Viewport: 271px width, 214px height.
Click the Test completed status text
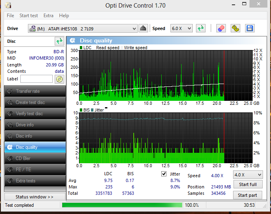[19, 205]
